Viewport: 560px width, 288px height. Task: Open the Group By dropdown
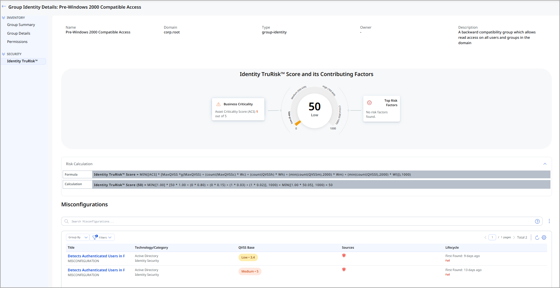[77, 238]
